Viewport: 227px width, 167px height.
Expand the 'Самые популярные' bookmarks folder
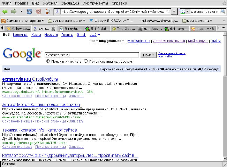(22, 21)
